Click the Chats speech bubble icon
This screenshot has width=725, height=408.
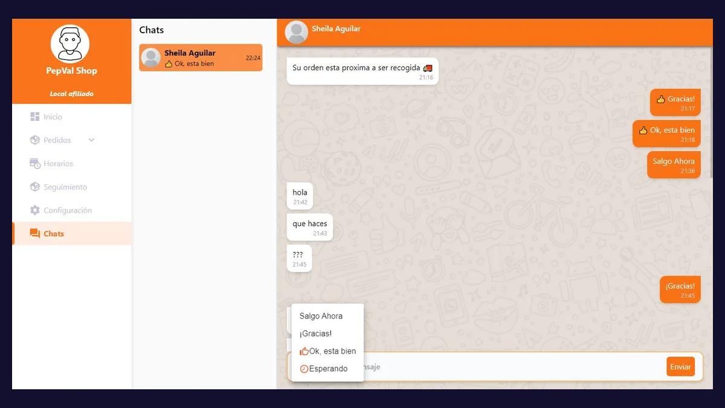coord(35,234)
